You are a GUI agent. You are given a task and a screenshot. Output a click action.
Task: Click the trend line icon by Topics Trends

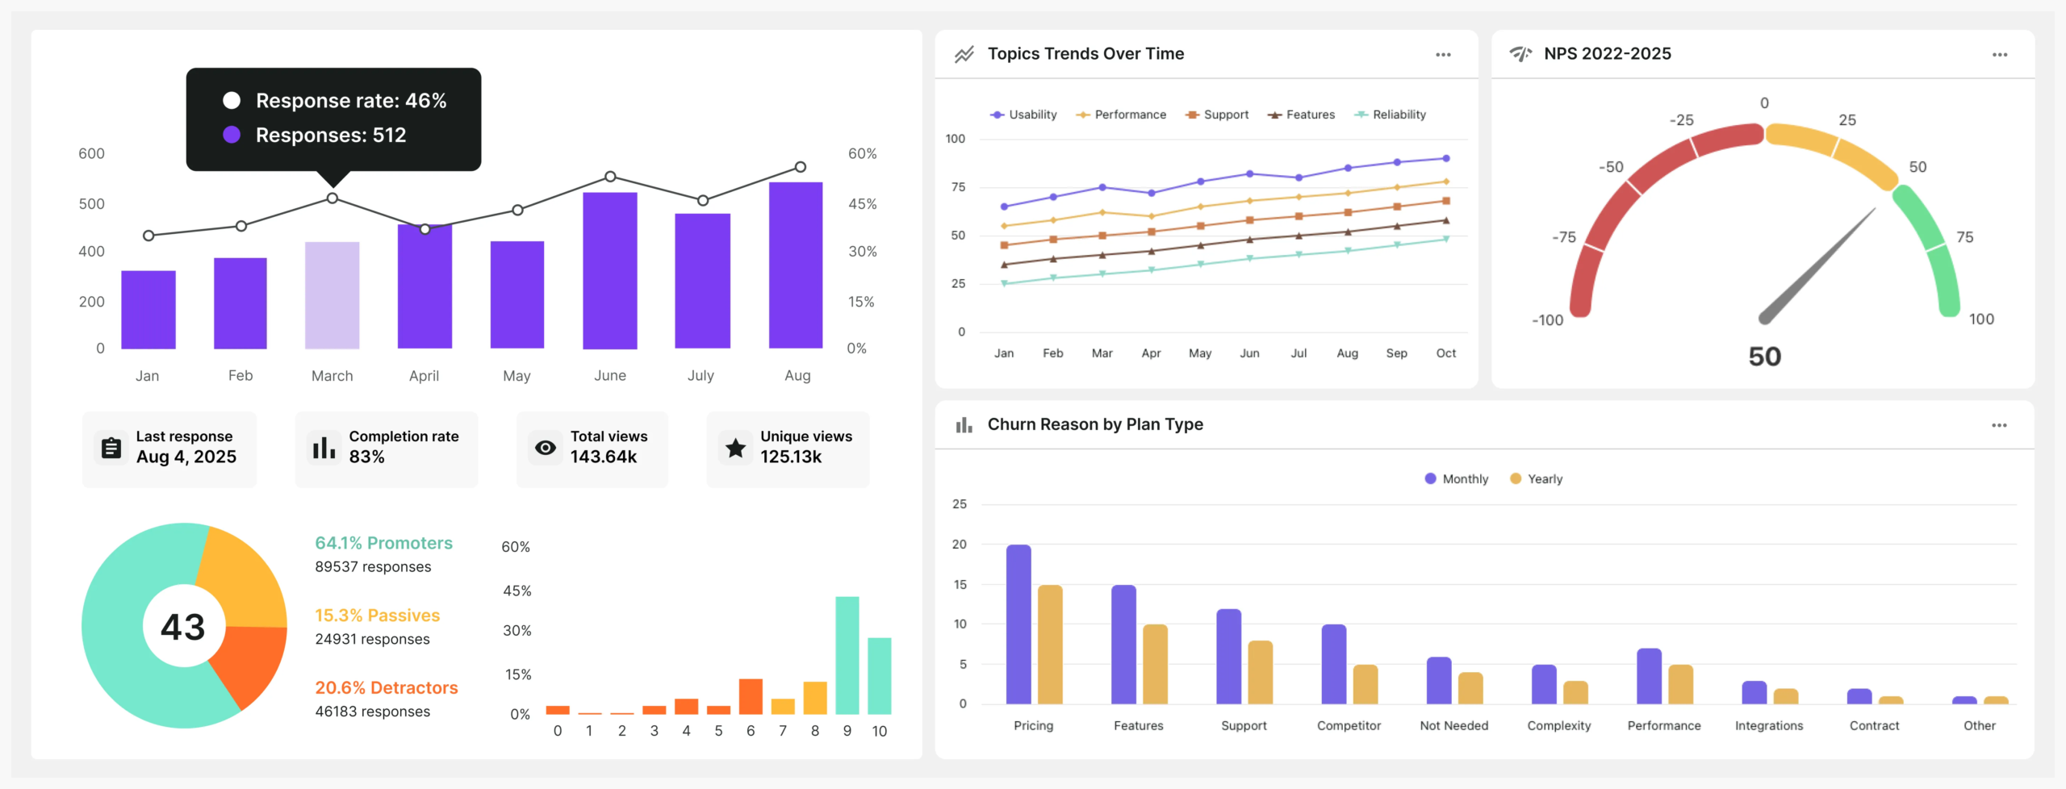(964, 54)
